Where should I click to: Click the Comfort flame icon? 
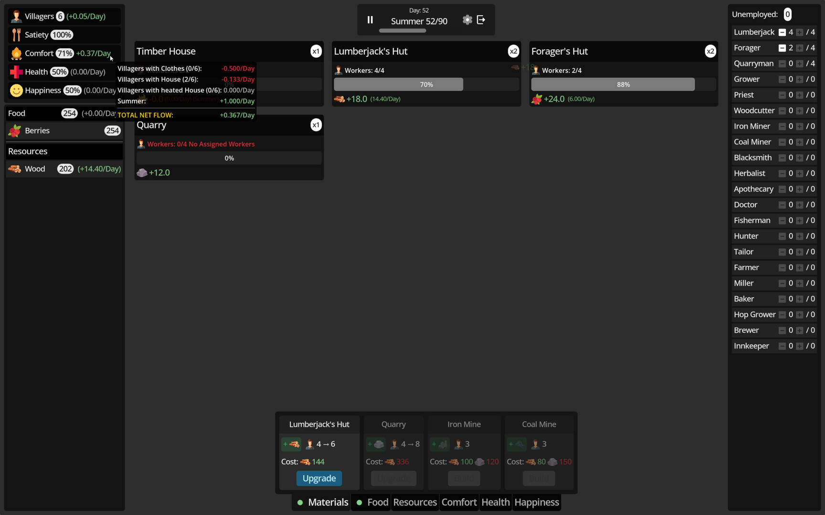pos(16,53)
